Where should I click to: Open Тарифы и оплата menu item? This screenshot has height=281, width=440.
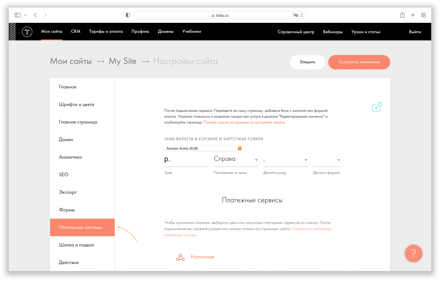106,31
